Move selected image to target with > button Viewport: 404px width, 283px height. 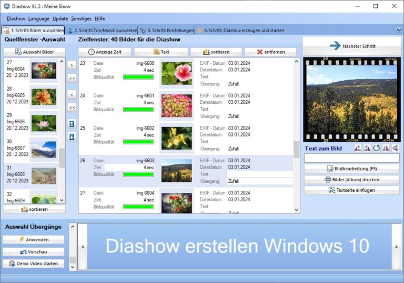point(72,65)
